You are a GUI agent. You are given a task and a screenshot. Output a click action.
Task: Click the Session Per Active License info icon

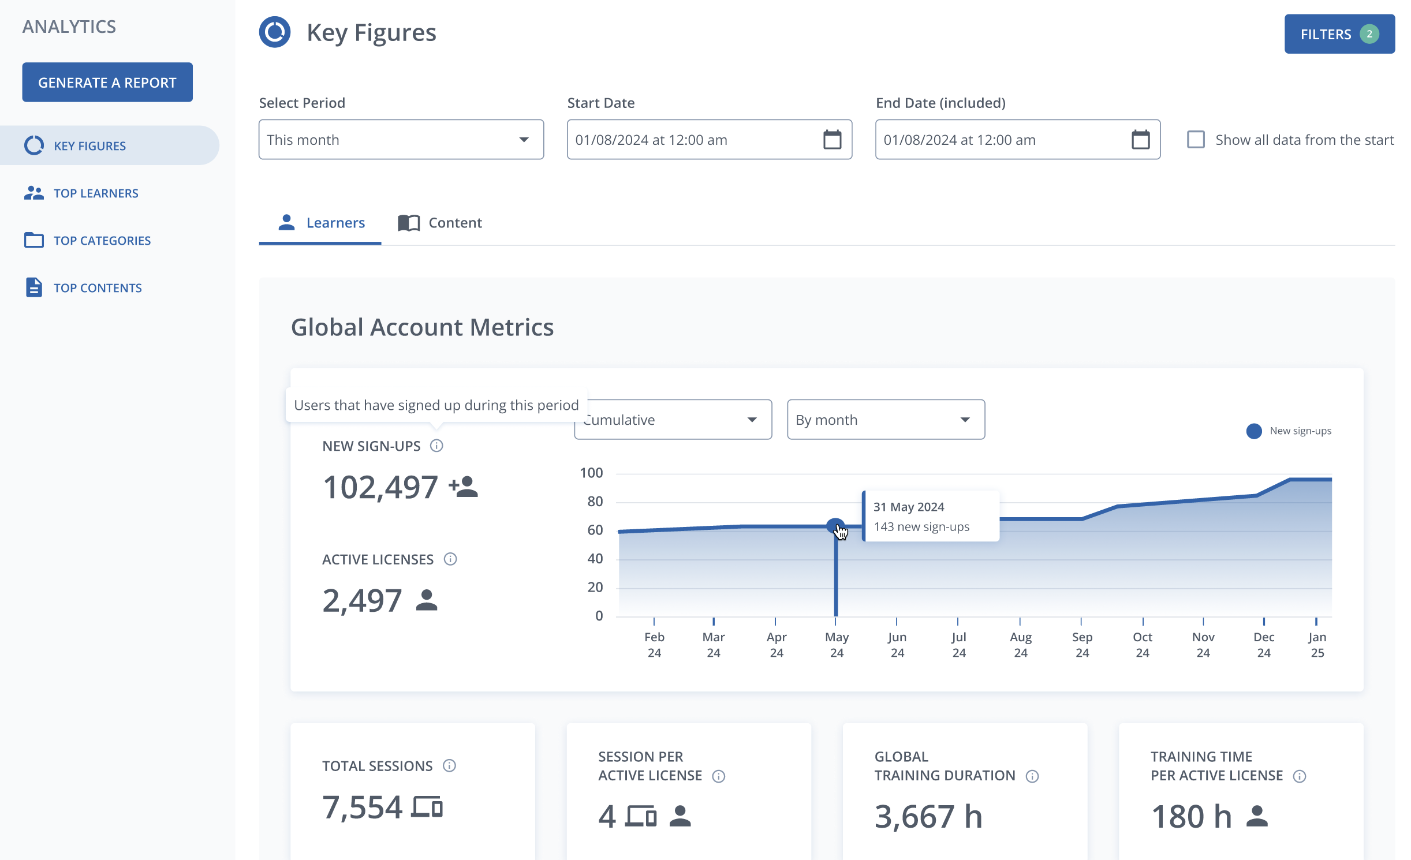coord(719,776)
